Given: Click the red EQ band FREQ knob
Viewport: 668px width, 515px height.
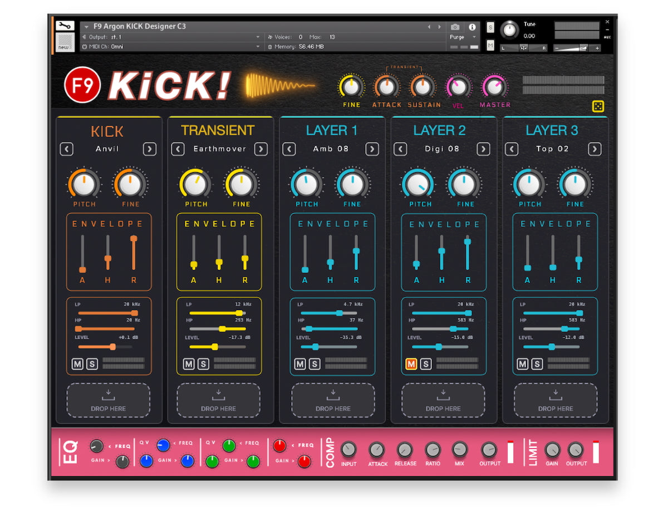Looking at the screenshot, I should [279, 445].
